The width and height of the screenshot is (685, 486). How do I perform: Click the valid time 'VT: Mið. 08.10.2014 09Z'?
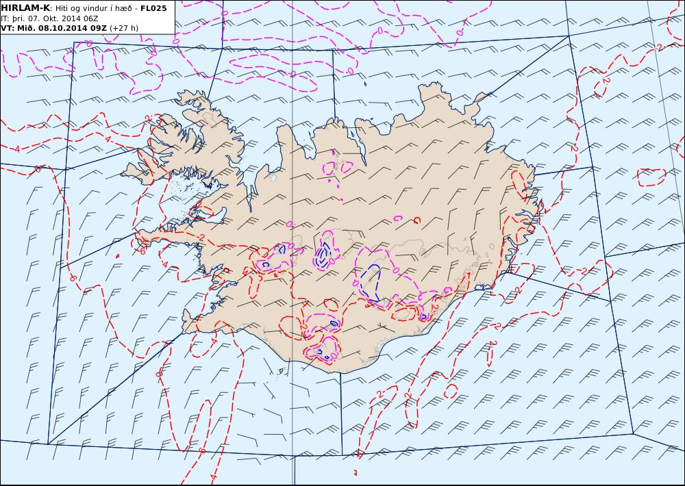coord(53,28)
